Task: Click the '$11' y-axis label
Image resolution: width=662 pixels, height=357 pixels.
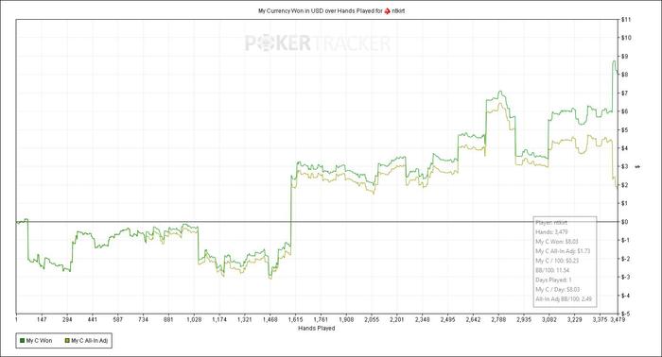Action: point(626,20)
